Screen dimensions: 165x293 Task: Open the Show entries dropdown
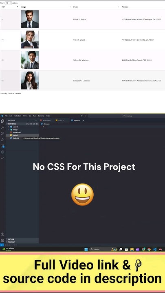point(8,3)
